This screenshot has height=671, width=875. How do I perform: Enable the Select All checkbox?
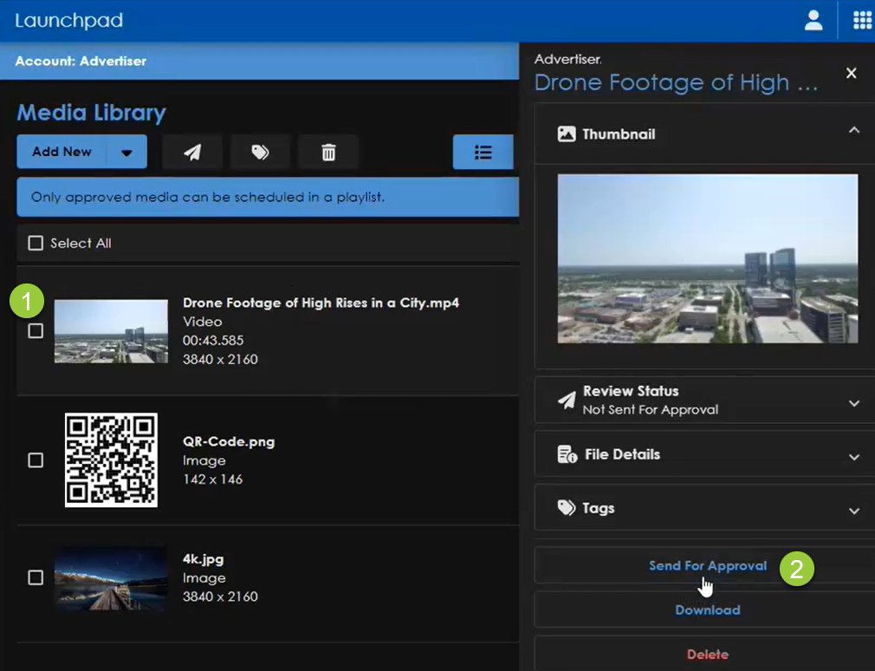pyautogui.click(x=36, y=243)
